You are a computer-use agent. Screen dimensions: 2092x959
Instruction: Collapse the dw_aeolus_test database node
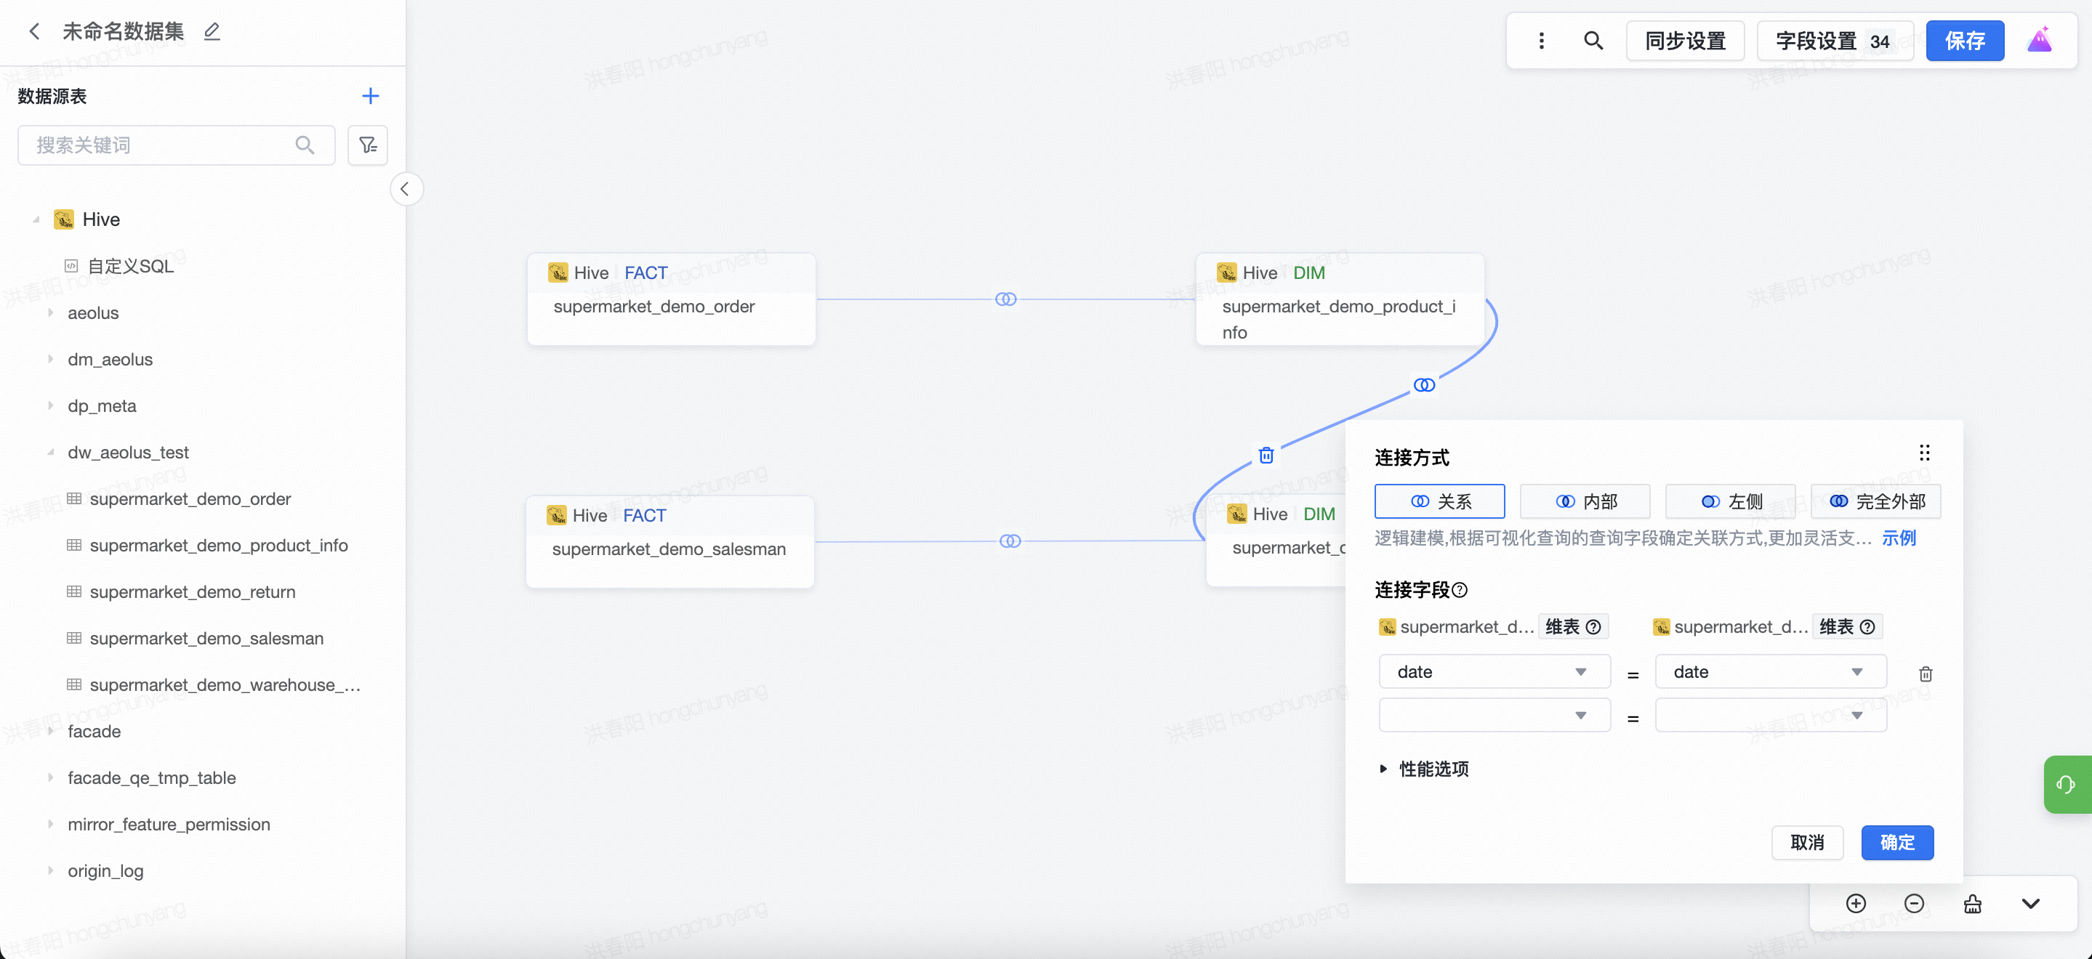50,453
